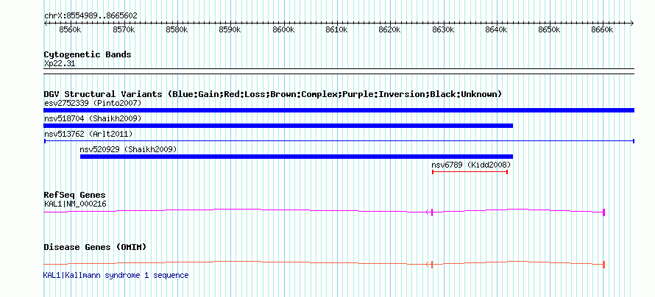This screenshot has height=297, width=655.
Task: Click the 8640k ruler tick label
Action: [497, 30]
